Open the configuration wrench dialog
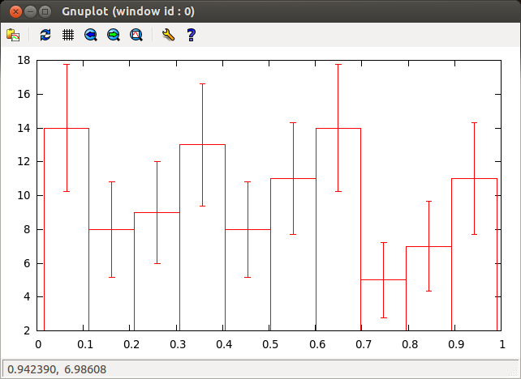Image resolution: width=521 pixels, height=379 pixels. (168, 35)
